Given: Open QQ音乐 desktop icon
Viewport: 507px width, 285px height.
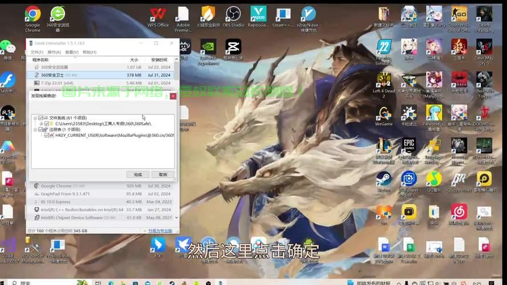Looking at the screenshot, I should pyautogui.click(x=434, y=182).
